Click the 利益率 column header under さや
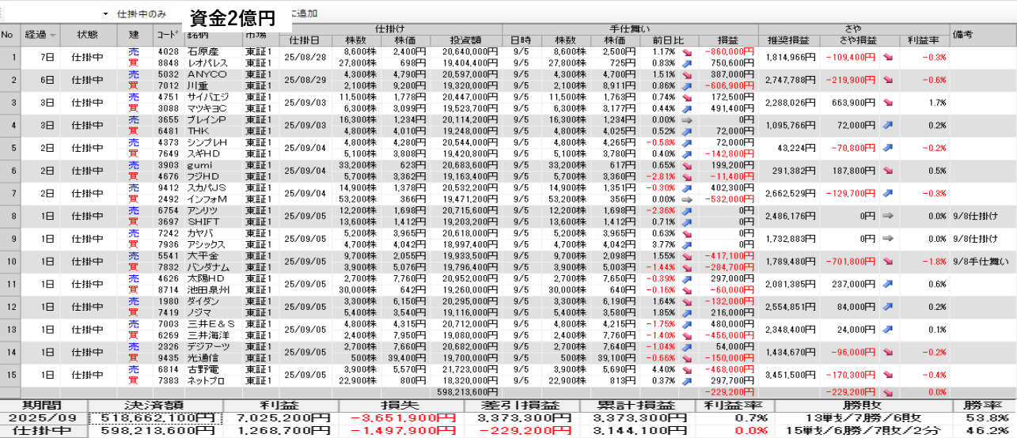This screenshot has width=1017, height=438. point(923,40)
